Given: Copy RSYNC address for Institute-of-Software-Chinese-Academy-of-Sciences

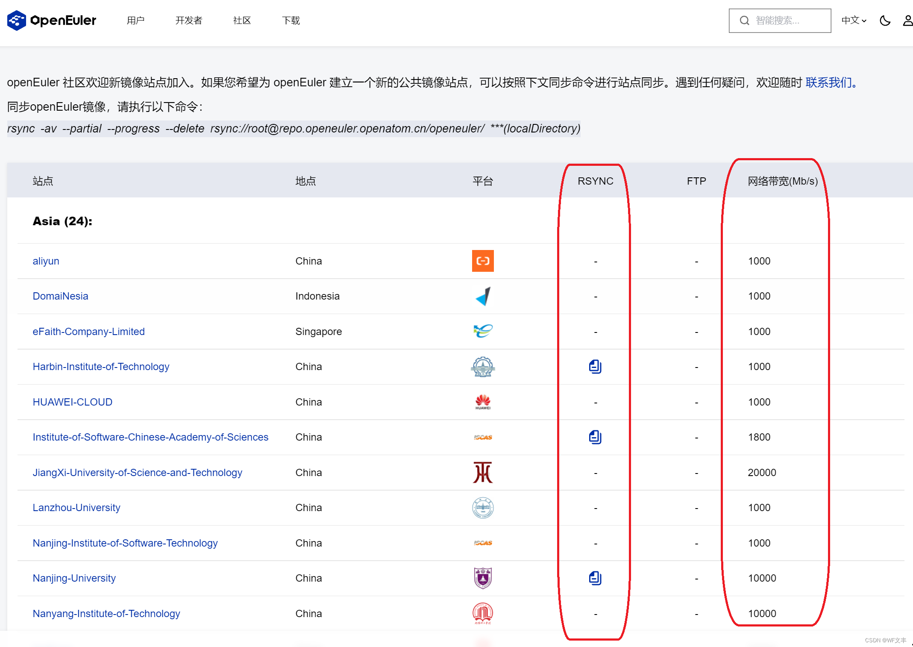Looking at the screenshot, I should pyautogui.click(x=595, y=437).
